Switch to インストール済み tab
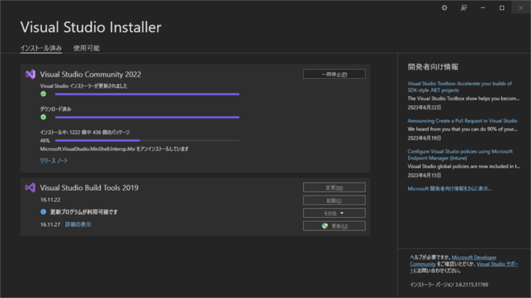This screenshot has height=298, width=531. [41, 48]
